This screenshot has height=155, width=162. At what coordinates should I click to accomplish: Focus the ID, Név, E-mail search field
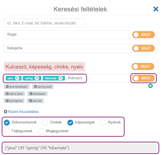click(x=45, y=23)
